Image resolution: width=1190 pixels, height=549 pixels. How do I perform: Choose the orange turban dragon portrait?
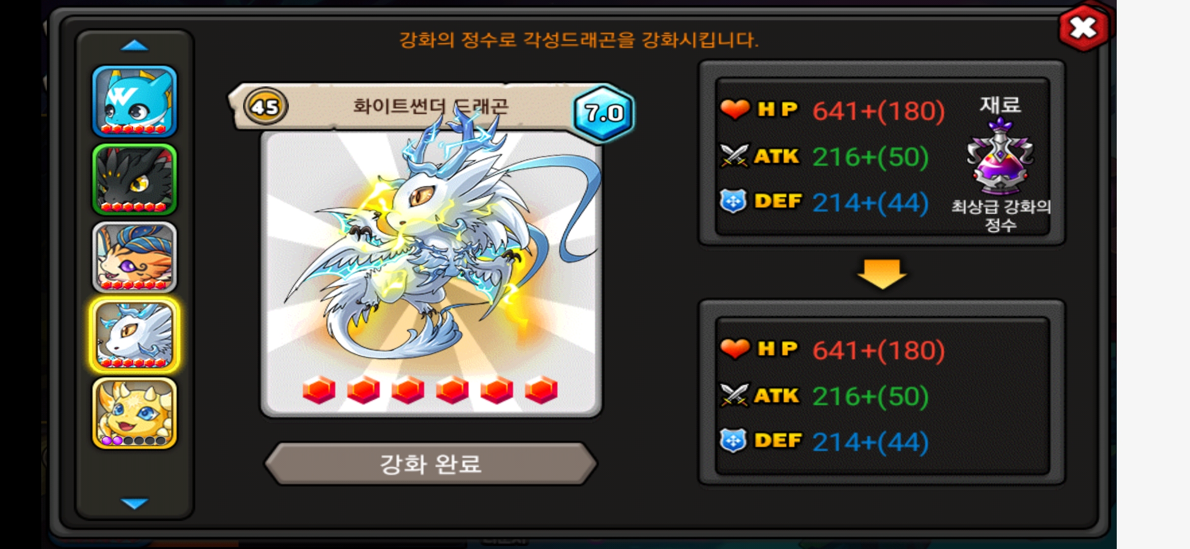coord(134,257)
